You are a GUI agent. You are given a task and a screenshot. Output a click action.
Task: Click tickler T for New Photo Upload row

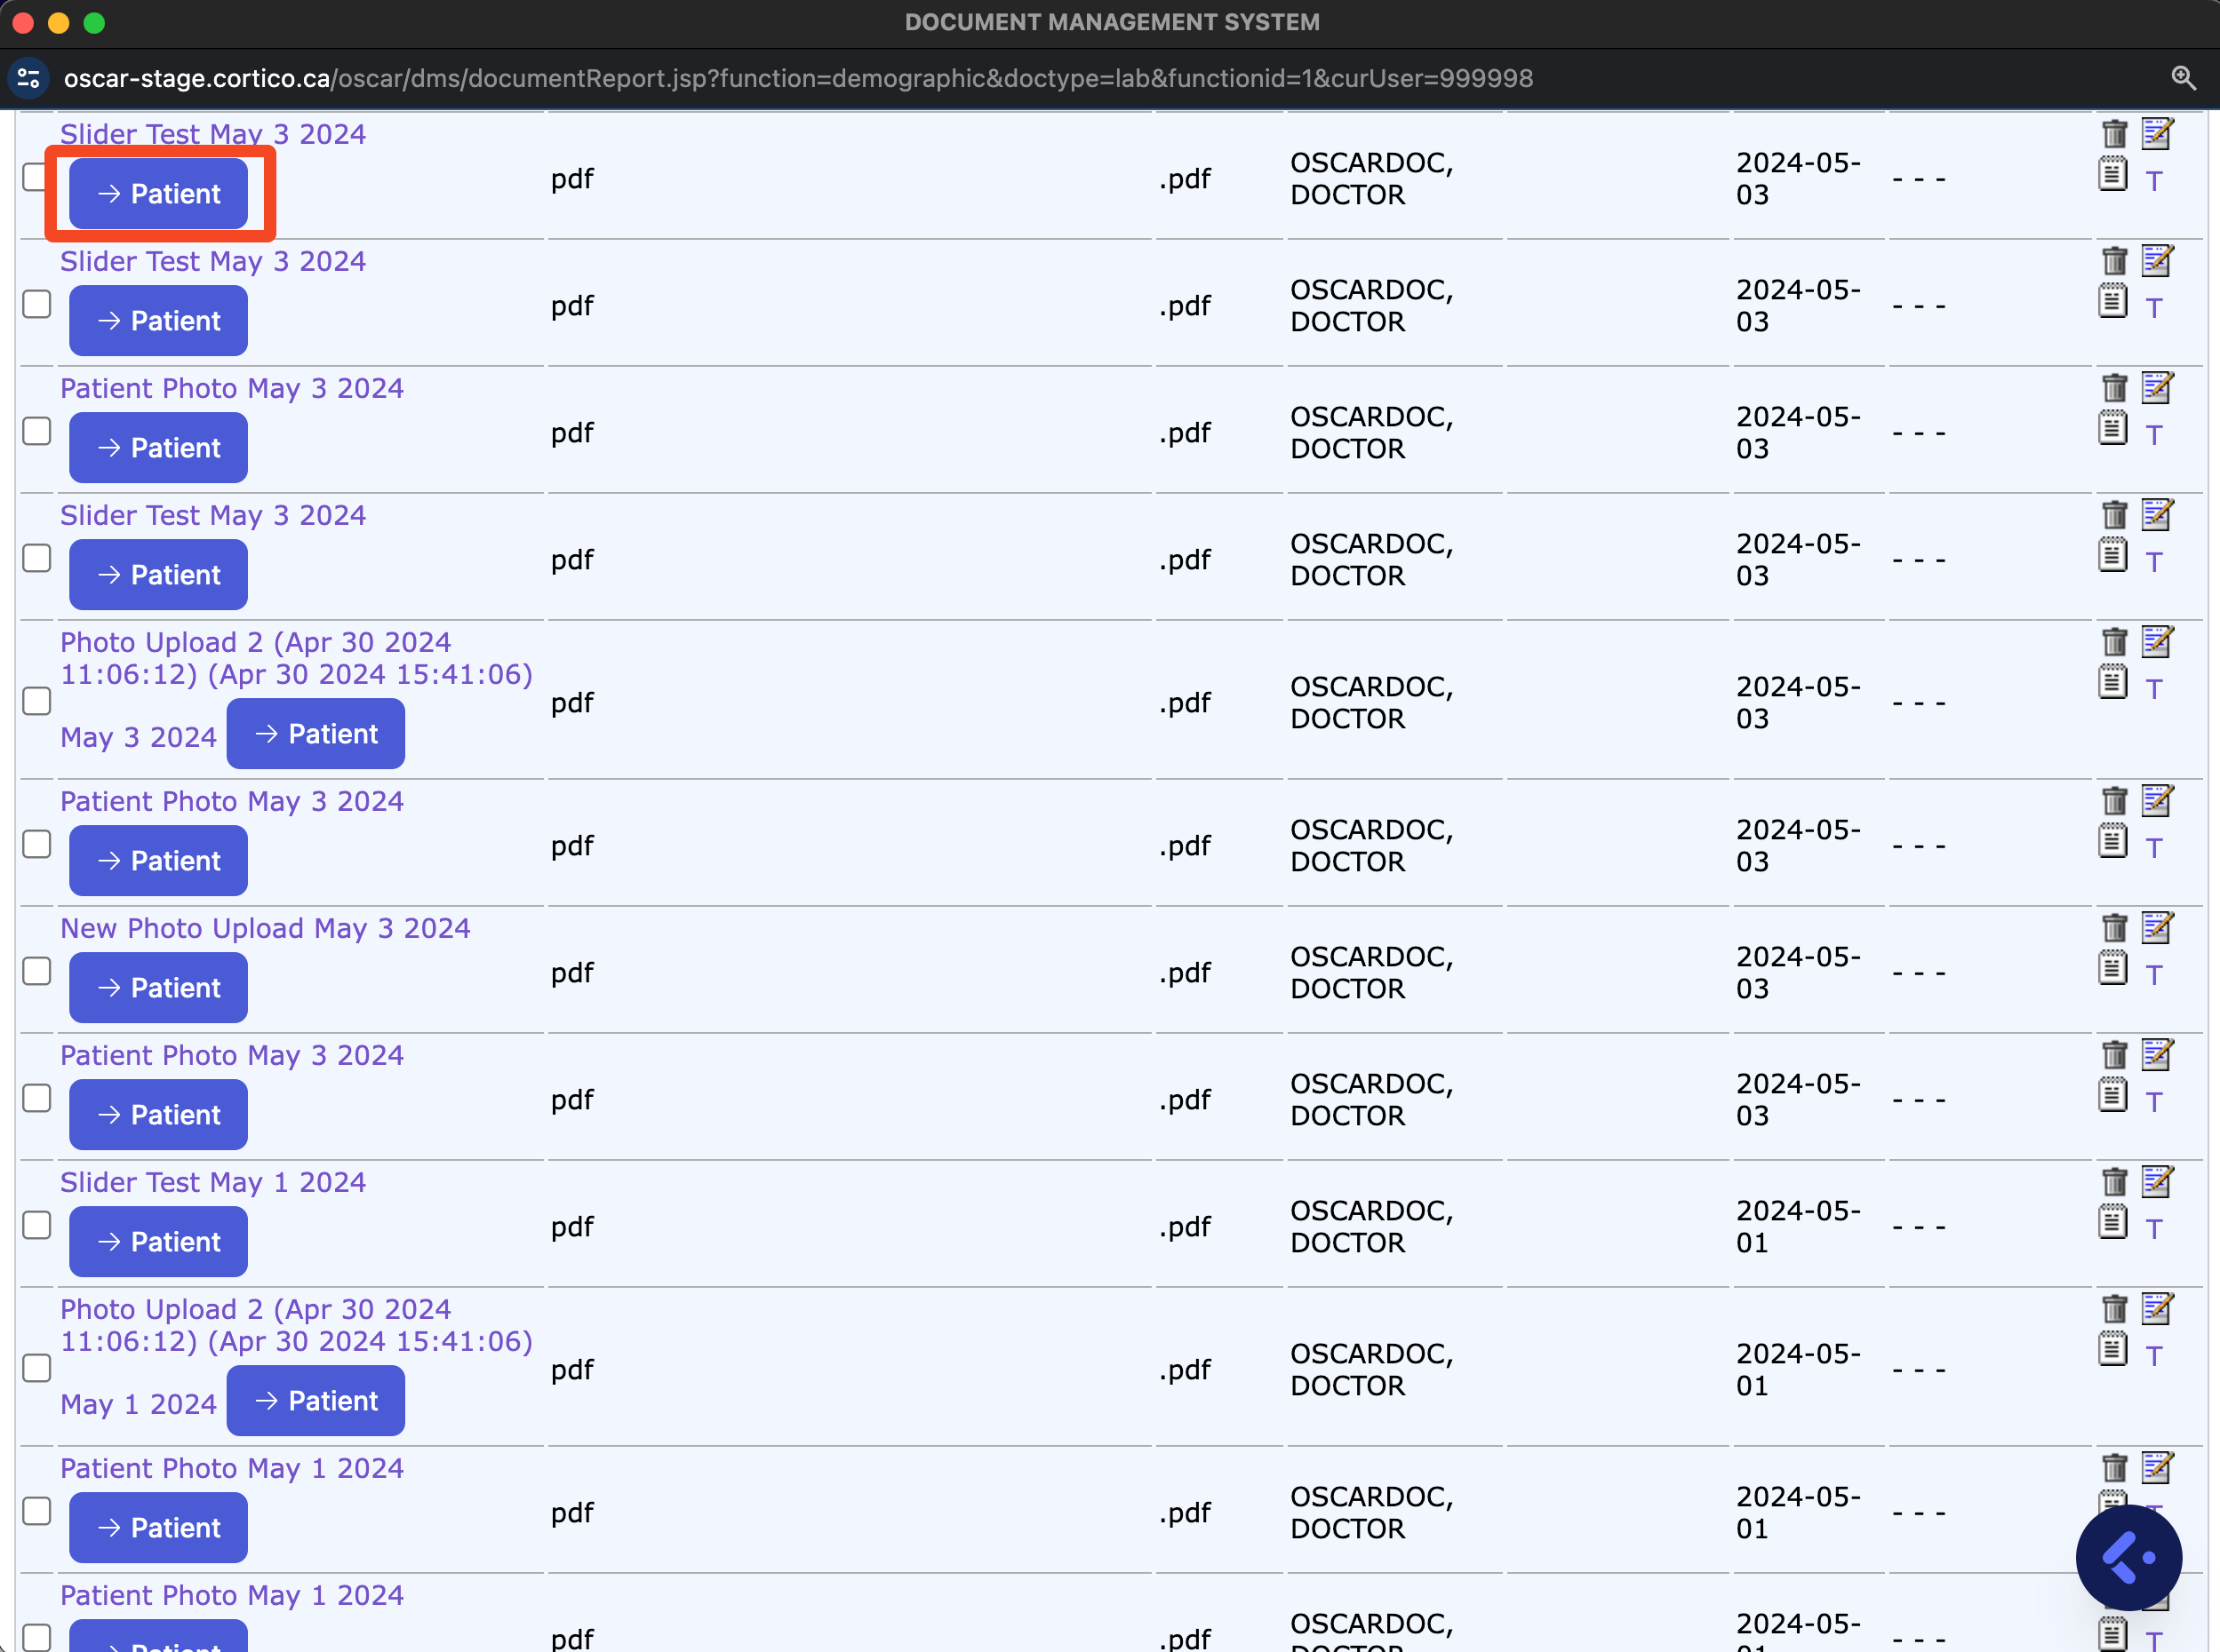(2153, 976)
